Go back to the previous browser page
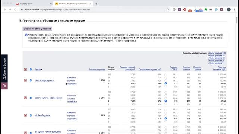 tap(5, 9)
